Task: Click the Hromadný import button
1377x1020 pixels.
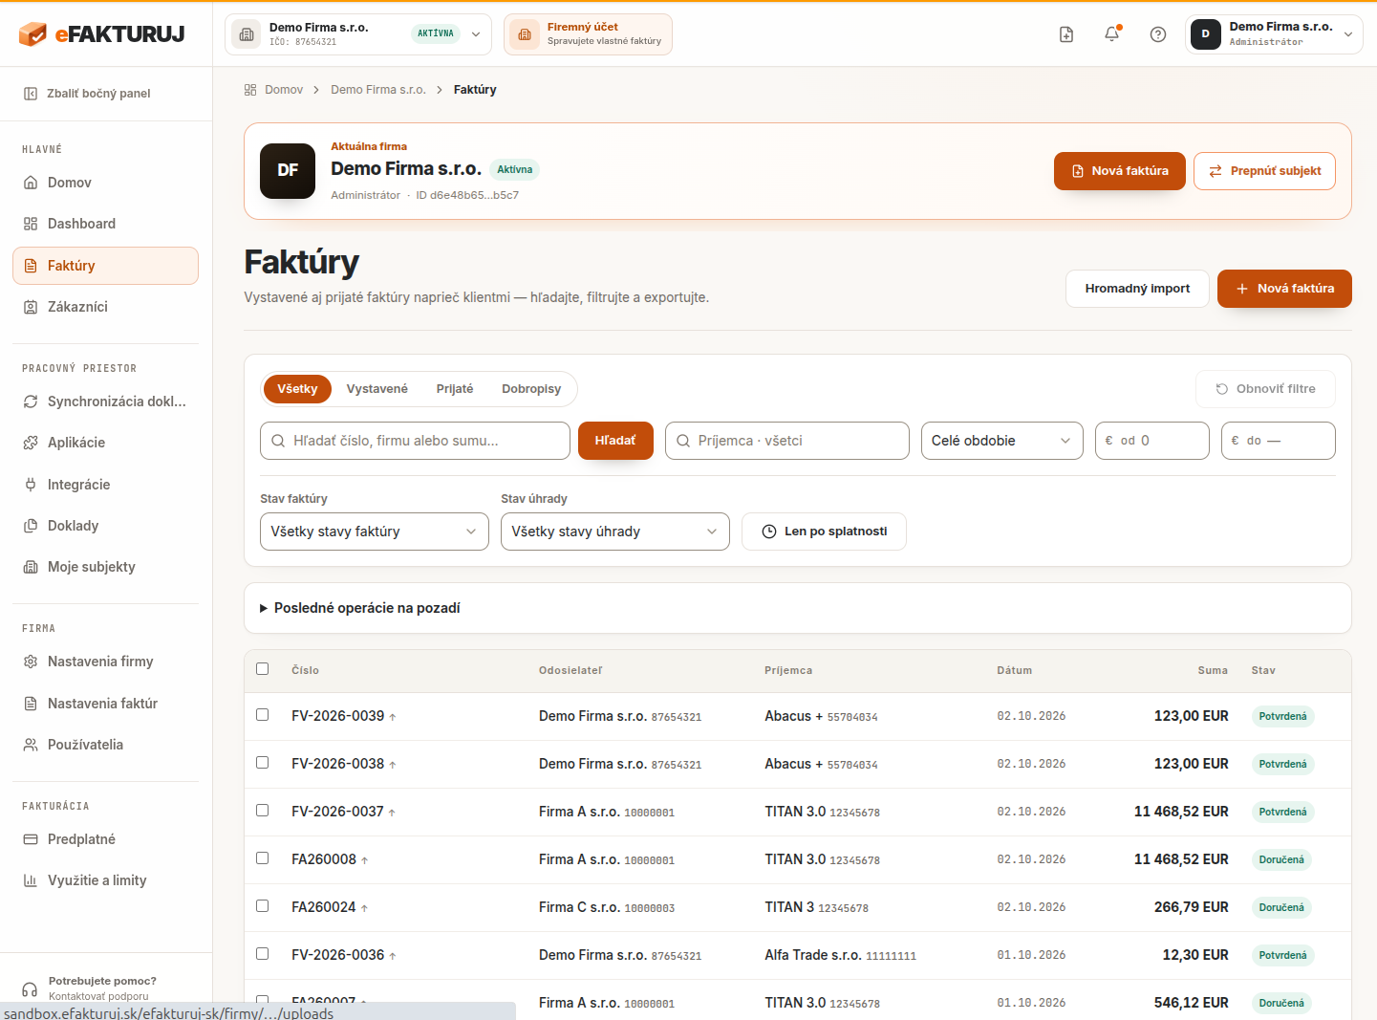Action: pos(1137,289)
